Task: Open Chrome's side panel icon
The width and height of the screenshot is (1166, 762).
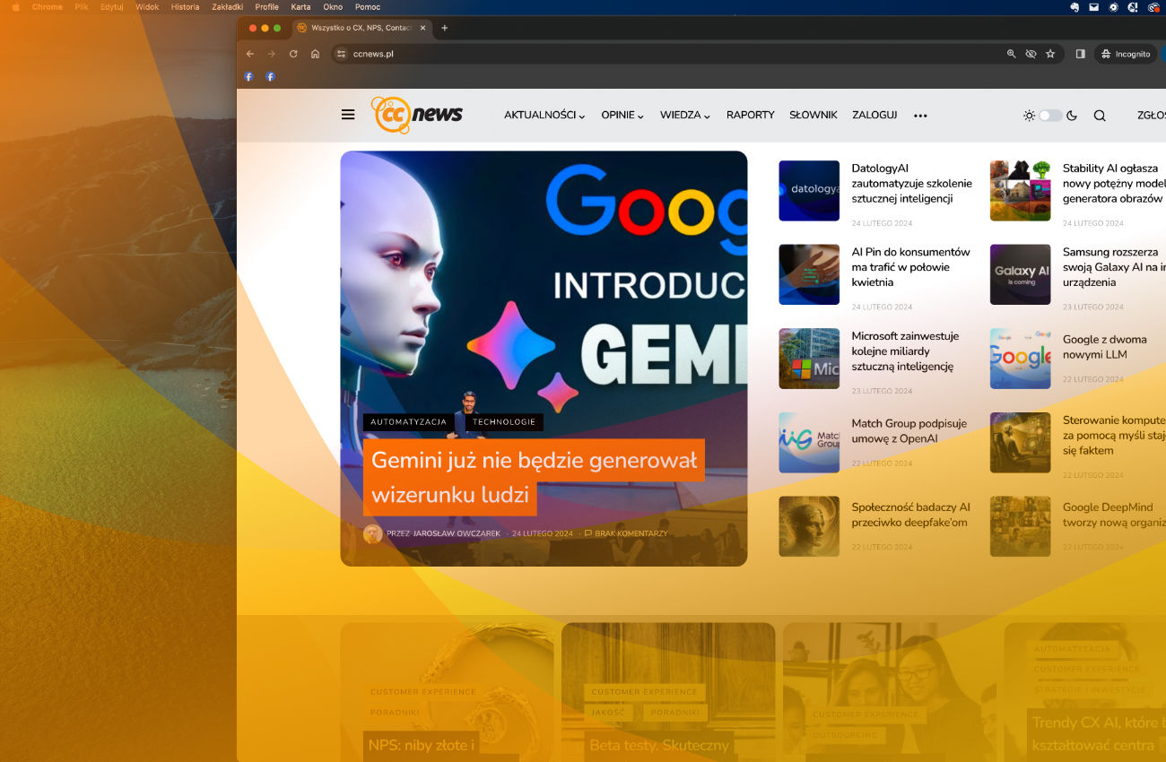Action: (1081, 54)
